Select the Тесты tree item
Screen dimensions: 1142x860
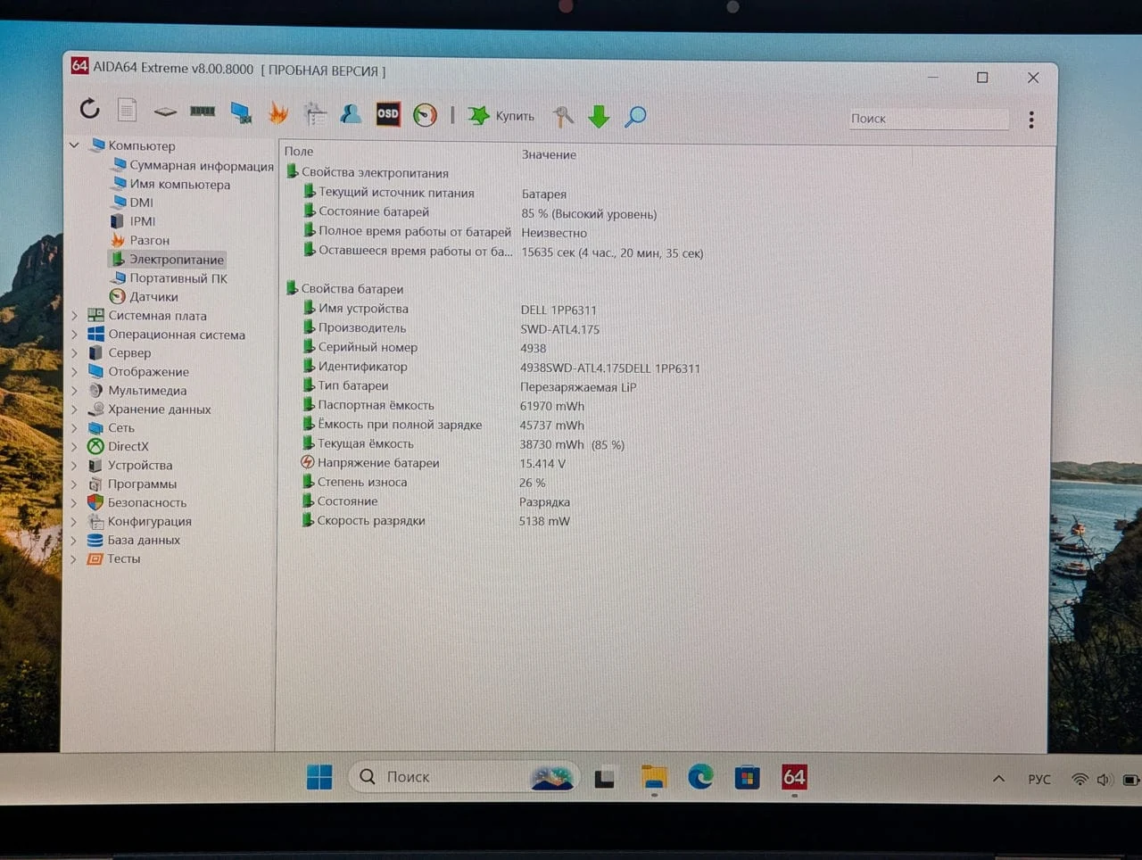pyautogui.click(x=124, y=558)
